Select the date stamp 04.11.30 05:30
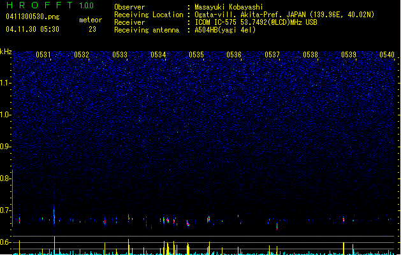 [33, 29]
